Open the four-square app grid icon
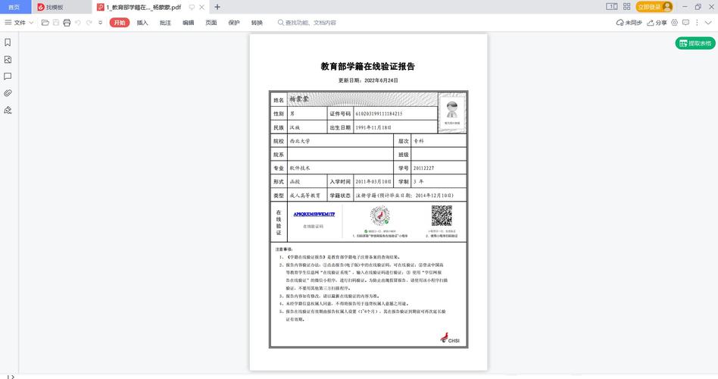This screenshot has height=379, width=718. click(627, 6)
